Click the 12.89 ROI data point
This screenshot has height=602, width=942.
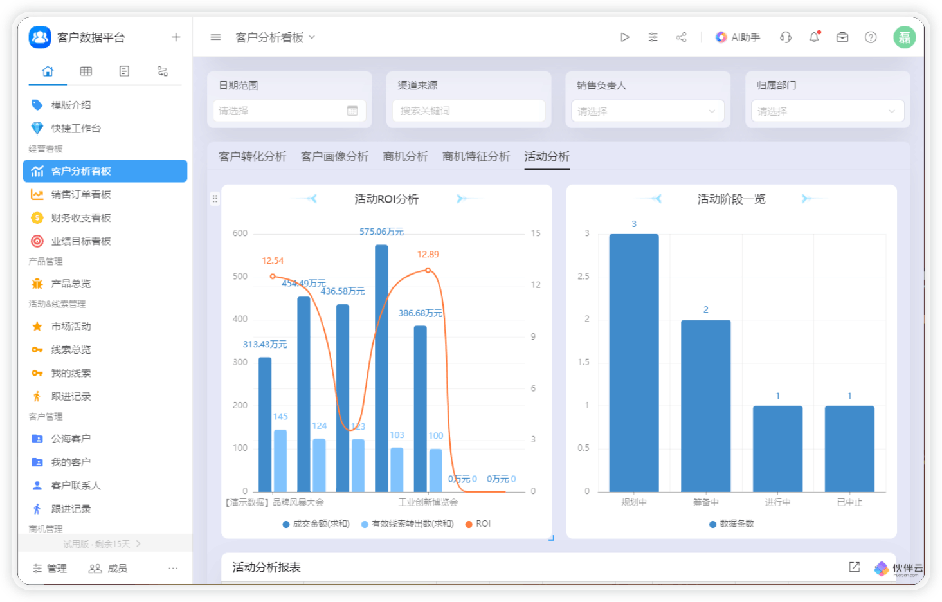[x=428, y=271]
